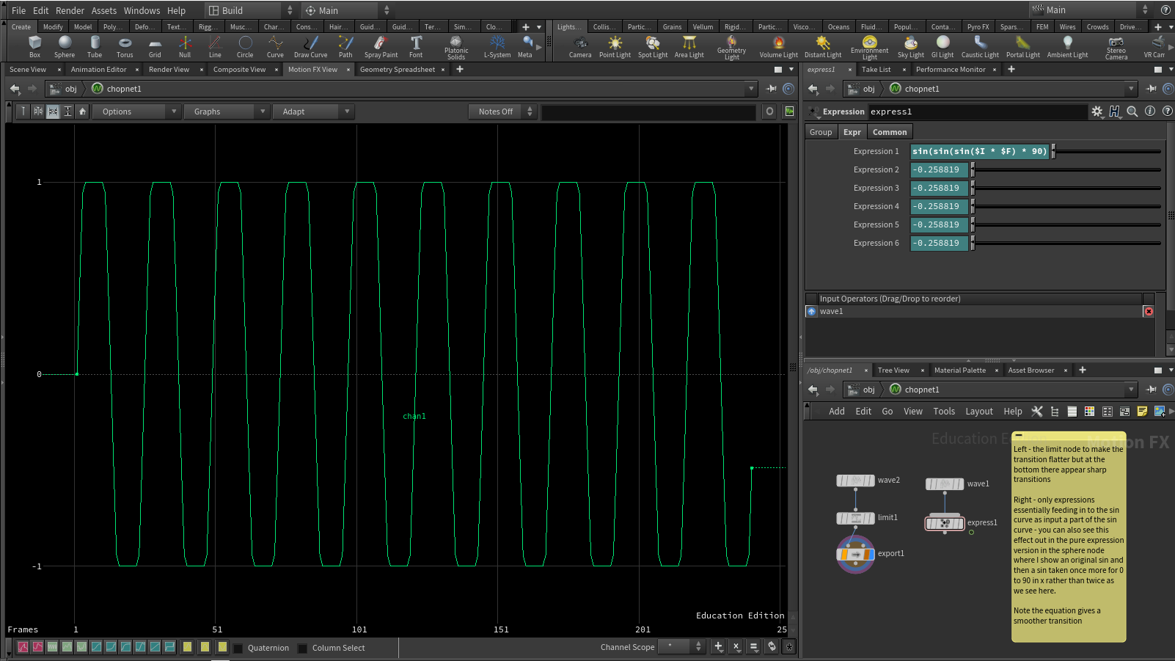The image size is (1175, 661).
Task: Open the Windows menu
Action: click(142, 10)
